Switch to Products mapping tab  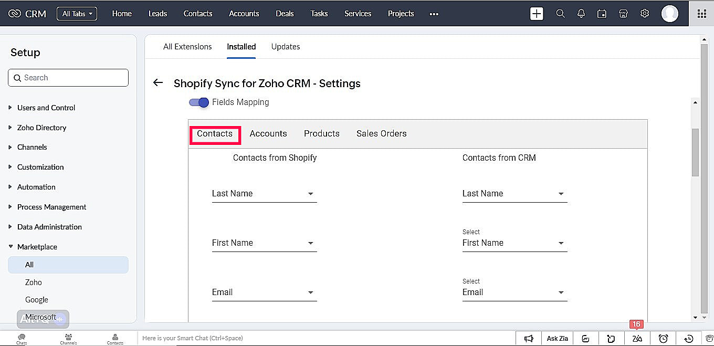click(x=322, y=134)
